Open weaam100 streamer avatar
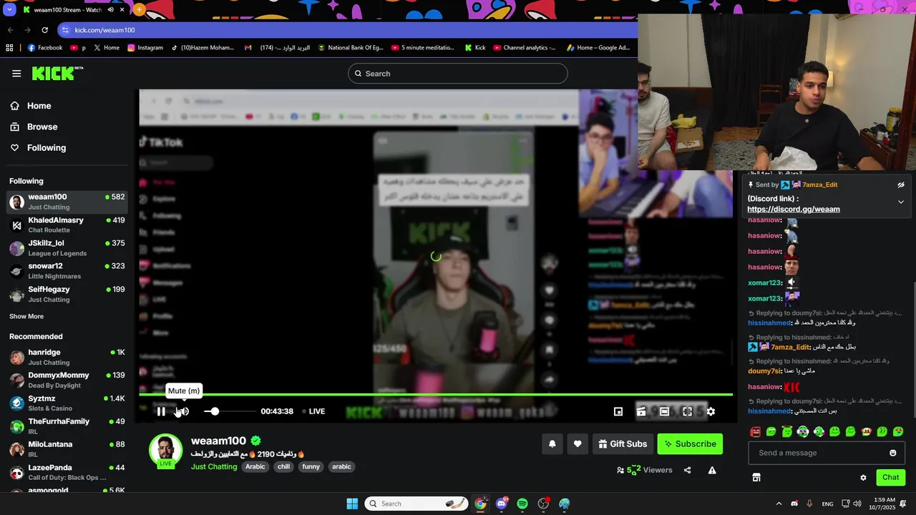This screenshot has width=916, height=515. 165,451
